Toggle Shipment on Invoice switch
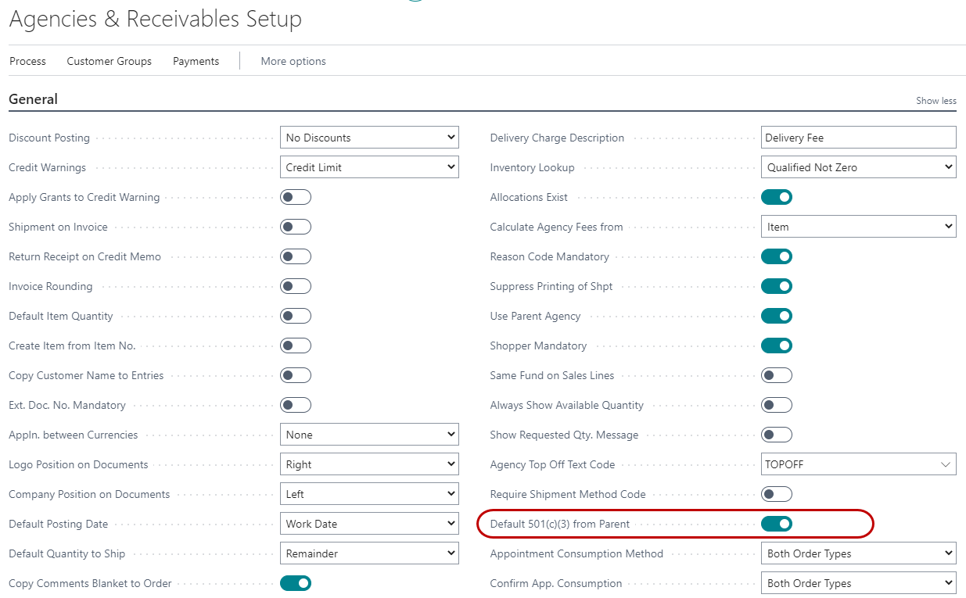Image resolution: width=966 pixels, height=598 pixels. [296, 227]
